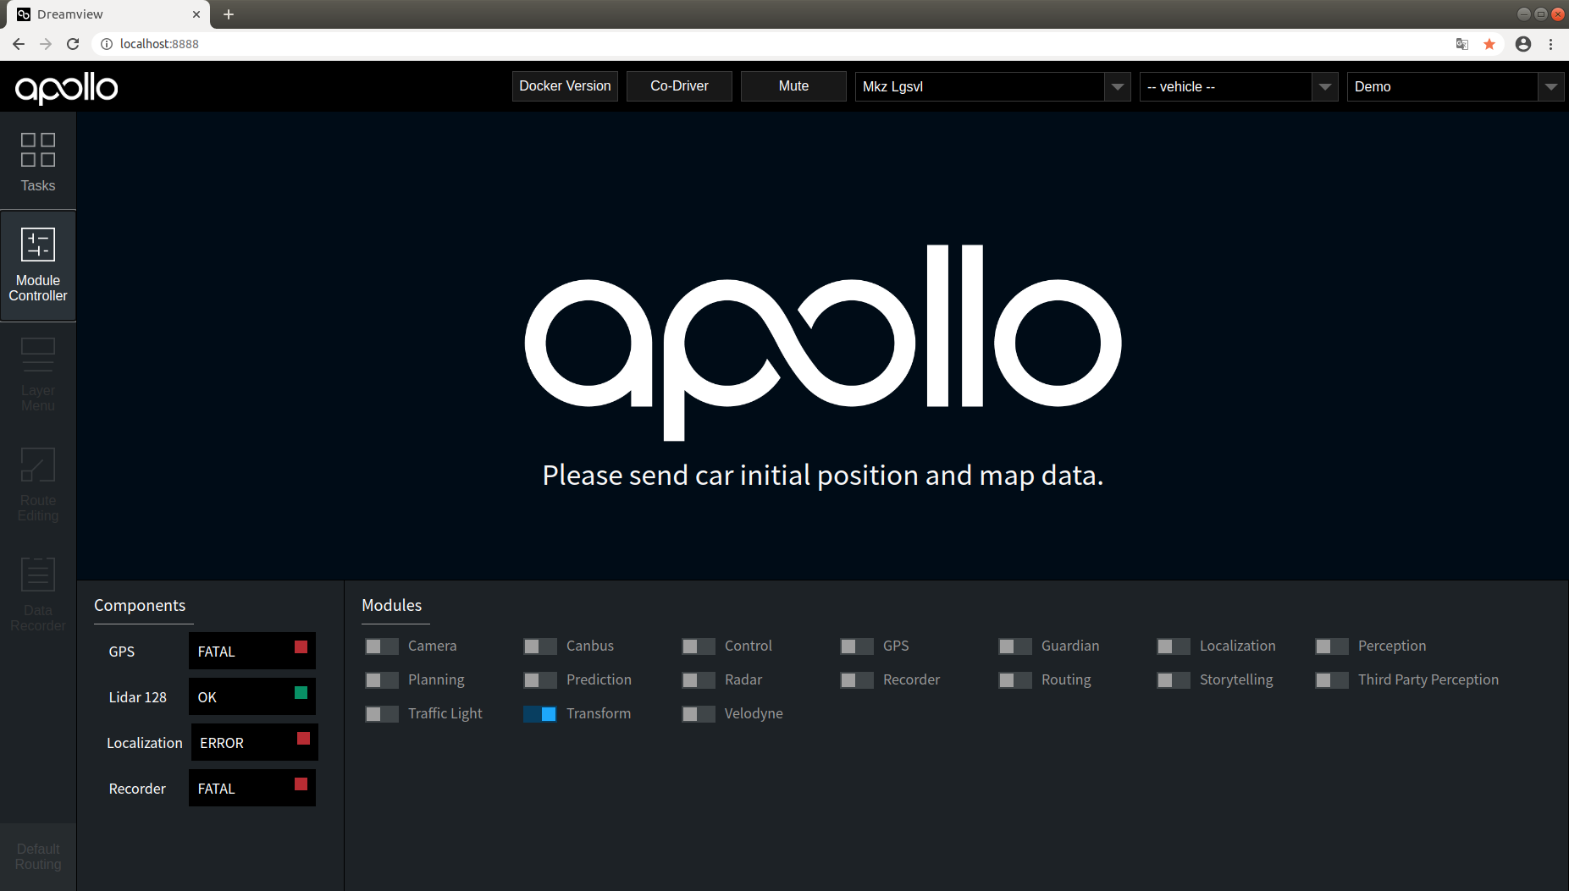Disable the Transform module switch
Screen dimensions: 1569x891
[x=540, y=714]
